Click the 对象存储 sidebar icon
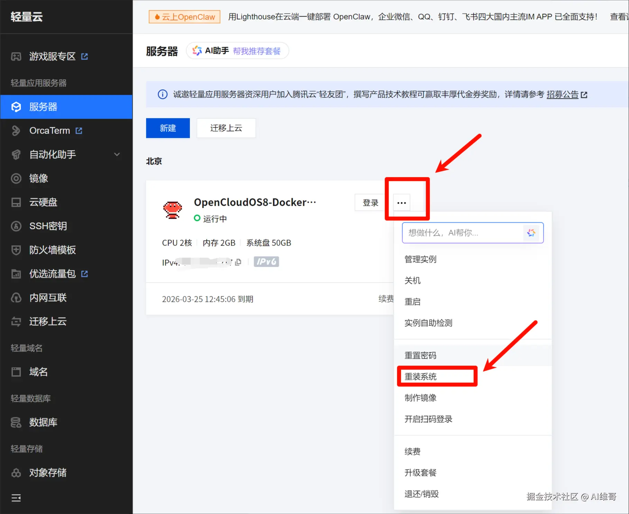This screenshot has width=629, height=514. click(x=16, y=473)
